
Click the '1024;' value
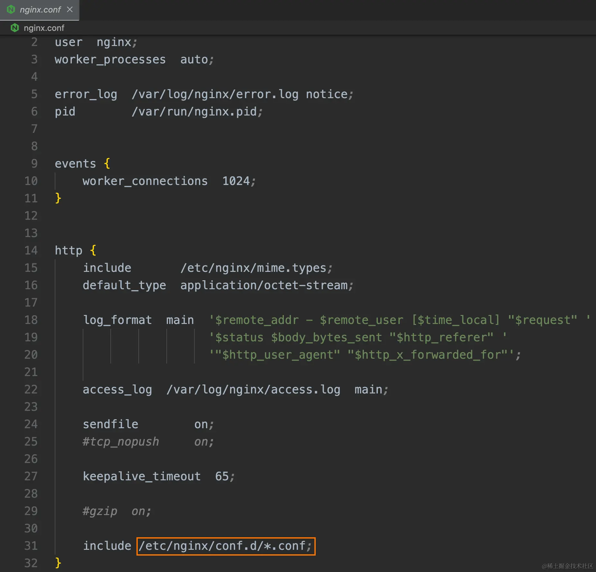(x=239, y=181)
